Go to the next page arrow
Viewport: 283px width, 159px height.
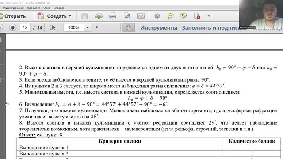(x=13, y=27)
